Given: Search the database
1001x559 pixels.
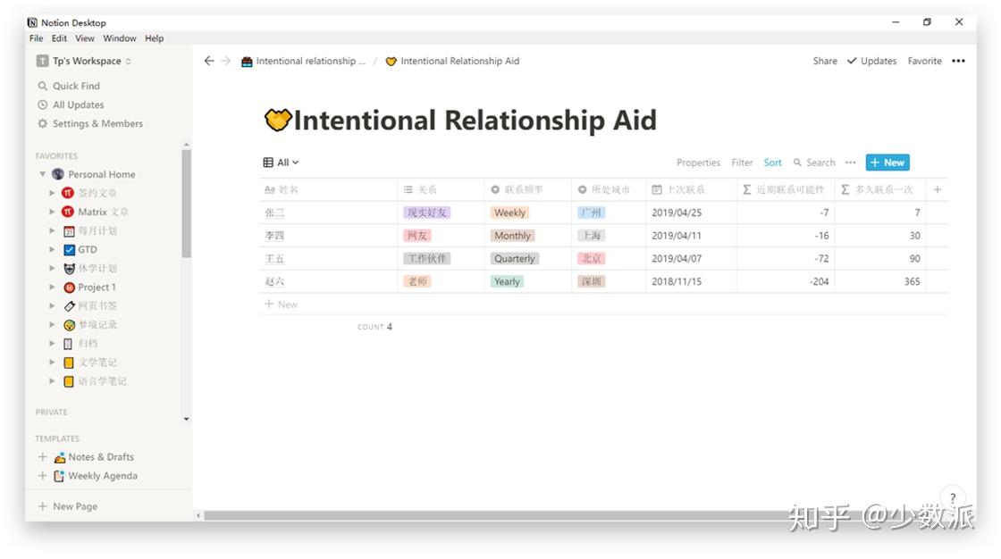Looking at the screenshot, I should click(x=814, y=163).
